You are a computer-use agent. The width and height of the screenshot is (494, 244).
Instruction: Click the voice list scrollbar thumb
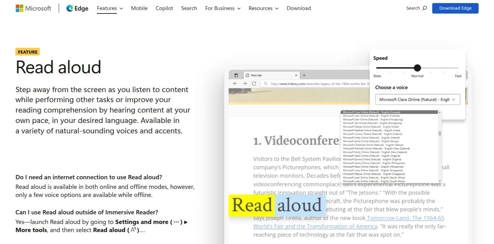click(x=440, y=133)
